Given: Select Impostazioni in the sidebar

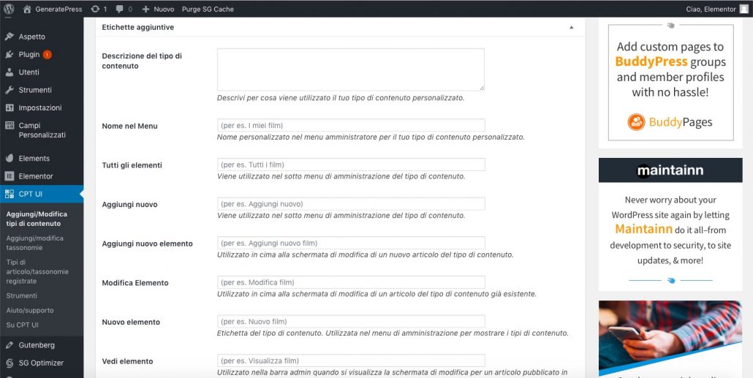Looking at the screenshot, I should click(40, 107).
